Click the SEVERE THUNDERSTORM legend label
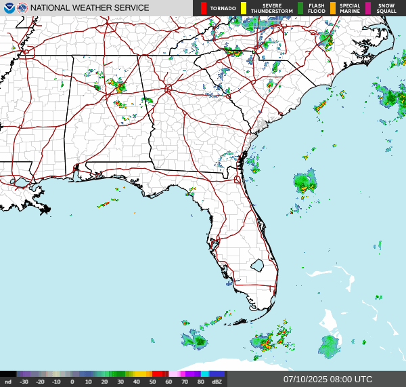The image size is (406, 387). pyautogui.click(x=271, y=8)
